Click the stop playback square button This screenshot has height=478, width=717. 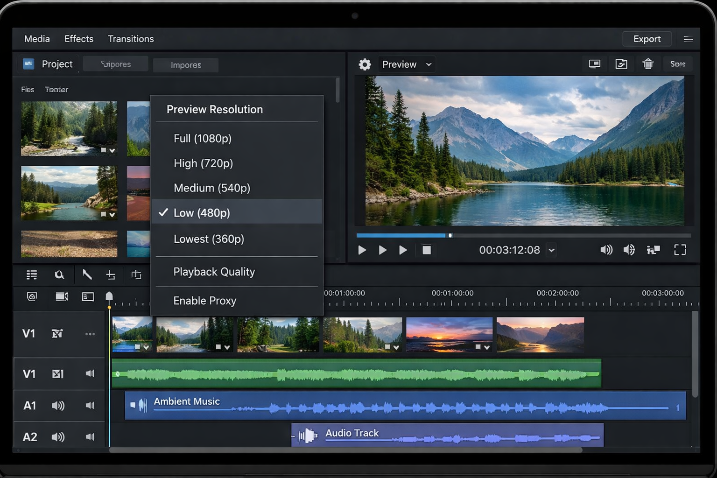(x=426, y=250)
